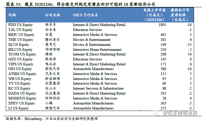Click company name '汽车之家'
Viewport: 204px width, 122px height.
coord(52,74)
